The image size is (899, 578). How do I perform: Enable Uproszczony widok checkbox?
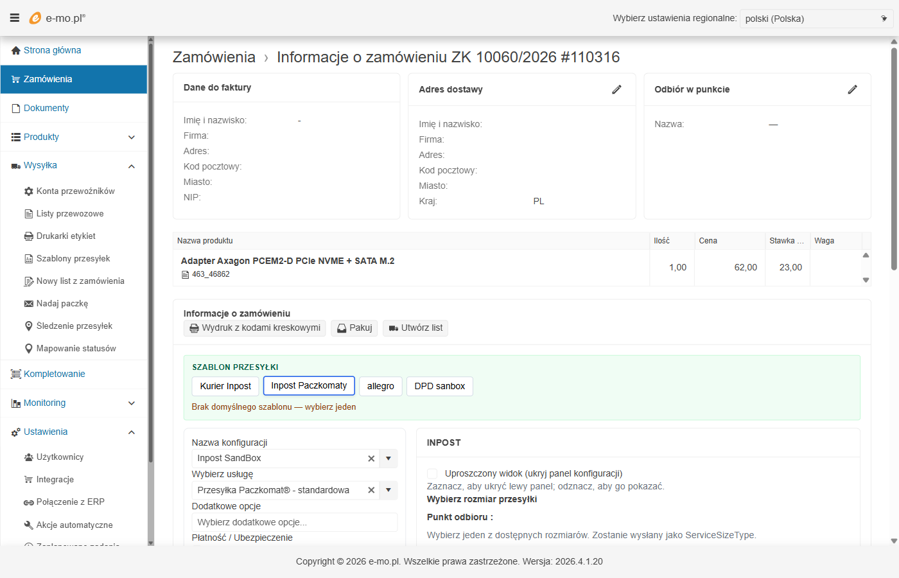(432, 473)
